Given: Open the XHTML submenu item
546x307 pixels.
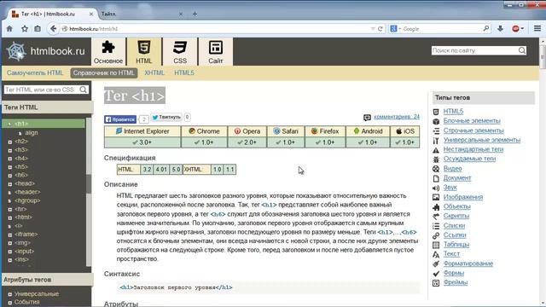Looking at the screenshot, I should (x=154, y=73).
